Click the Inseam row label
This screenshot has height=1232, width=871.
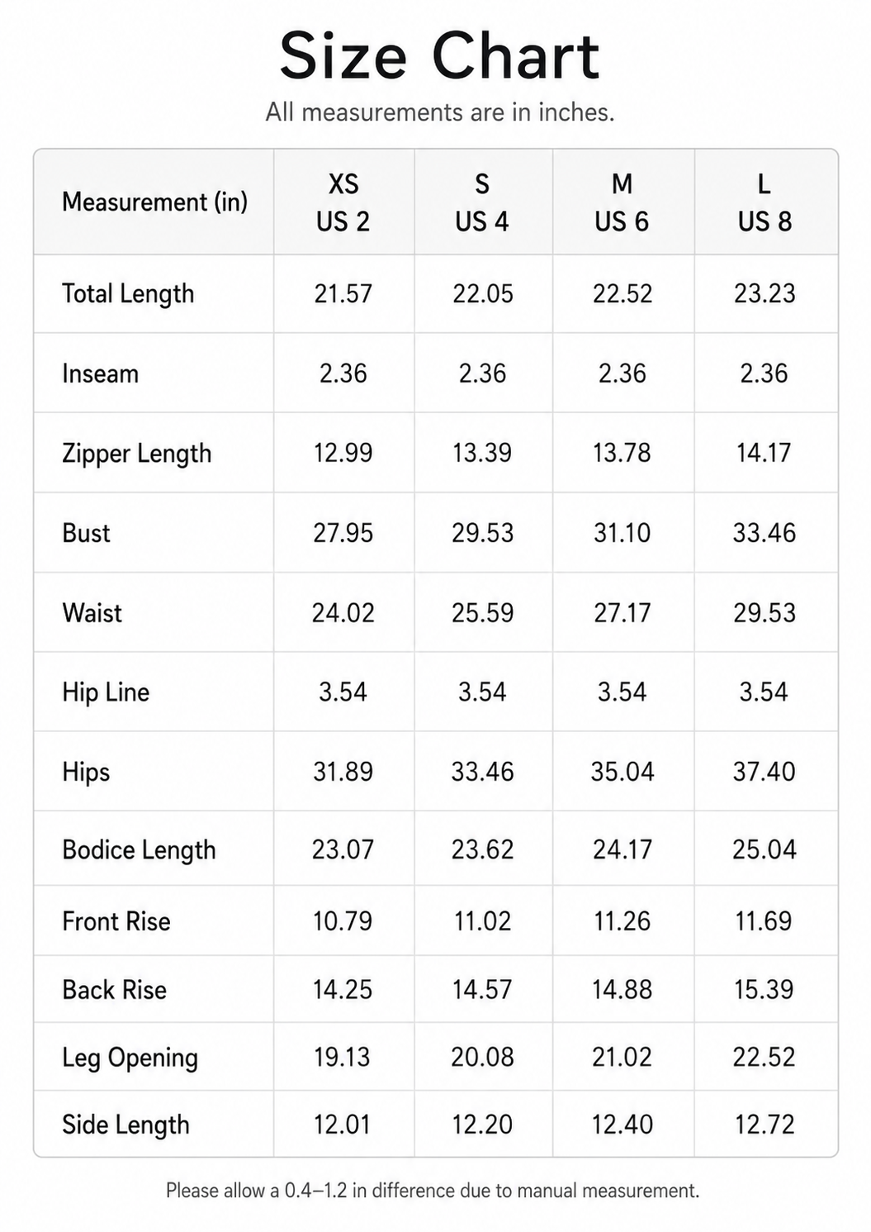[x=100, y=373]
